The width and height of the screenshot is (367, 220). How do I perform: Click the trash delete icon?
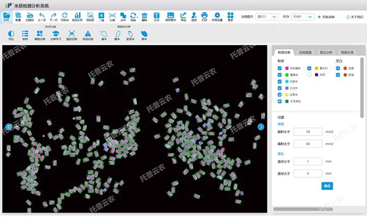click(144, 16)
